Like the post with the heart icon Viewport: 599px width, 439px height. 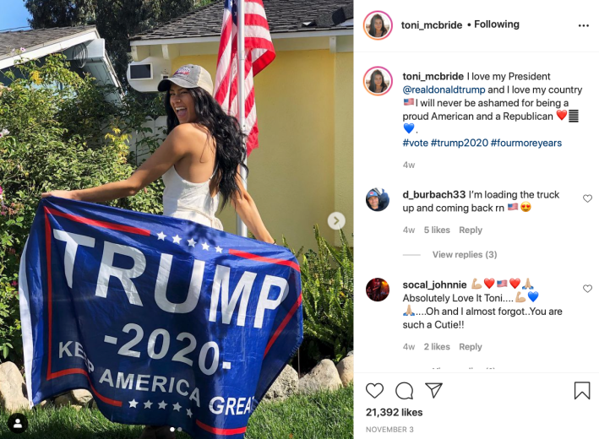tap(374, 391)
